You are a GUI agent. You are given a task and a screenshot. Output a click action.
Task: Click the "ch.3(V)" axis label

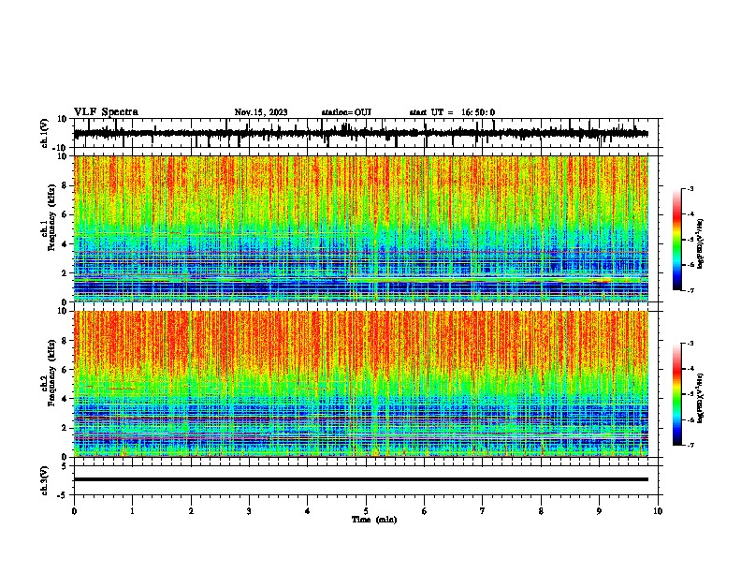45,481
